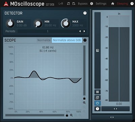
Task: Enable the Normalize option in Scope
Action: click(44, 40)
